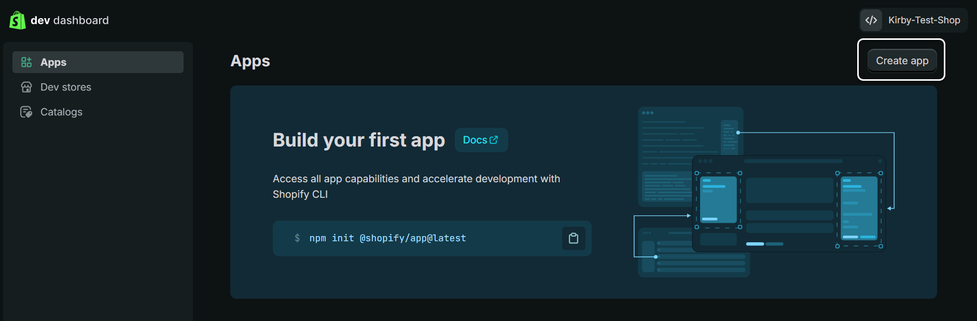Screen dimensions: 977x321
Task: Click the Build your first app heading
Action: pyautogui.click(x=359, y=140)
